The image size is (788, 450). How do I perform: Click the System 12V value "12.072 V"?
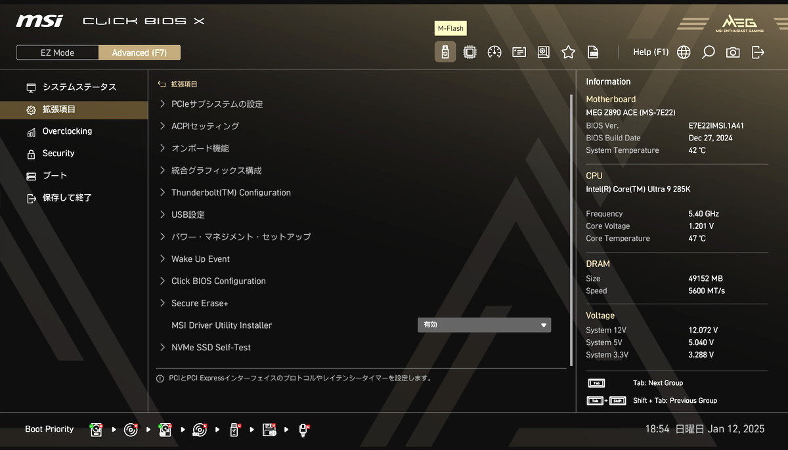coord(703,330)
